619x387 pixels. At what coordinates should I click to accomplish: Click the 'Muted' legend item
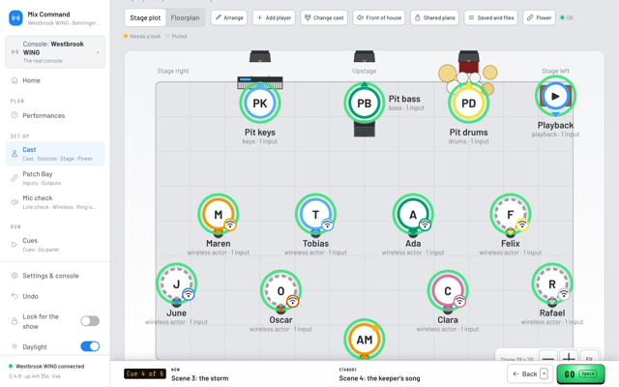(176, 37)
